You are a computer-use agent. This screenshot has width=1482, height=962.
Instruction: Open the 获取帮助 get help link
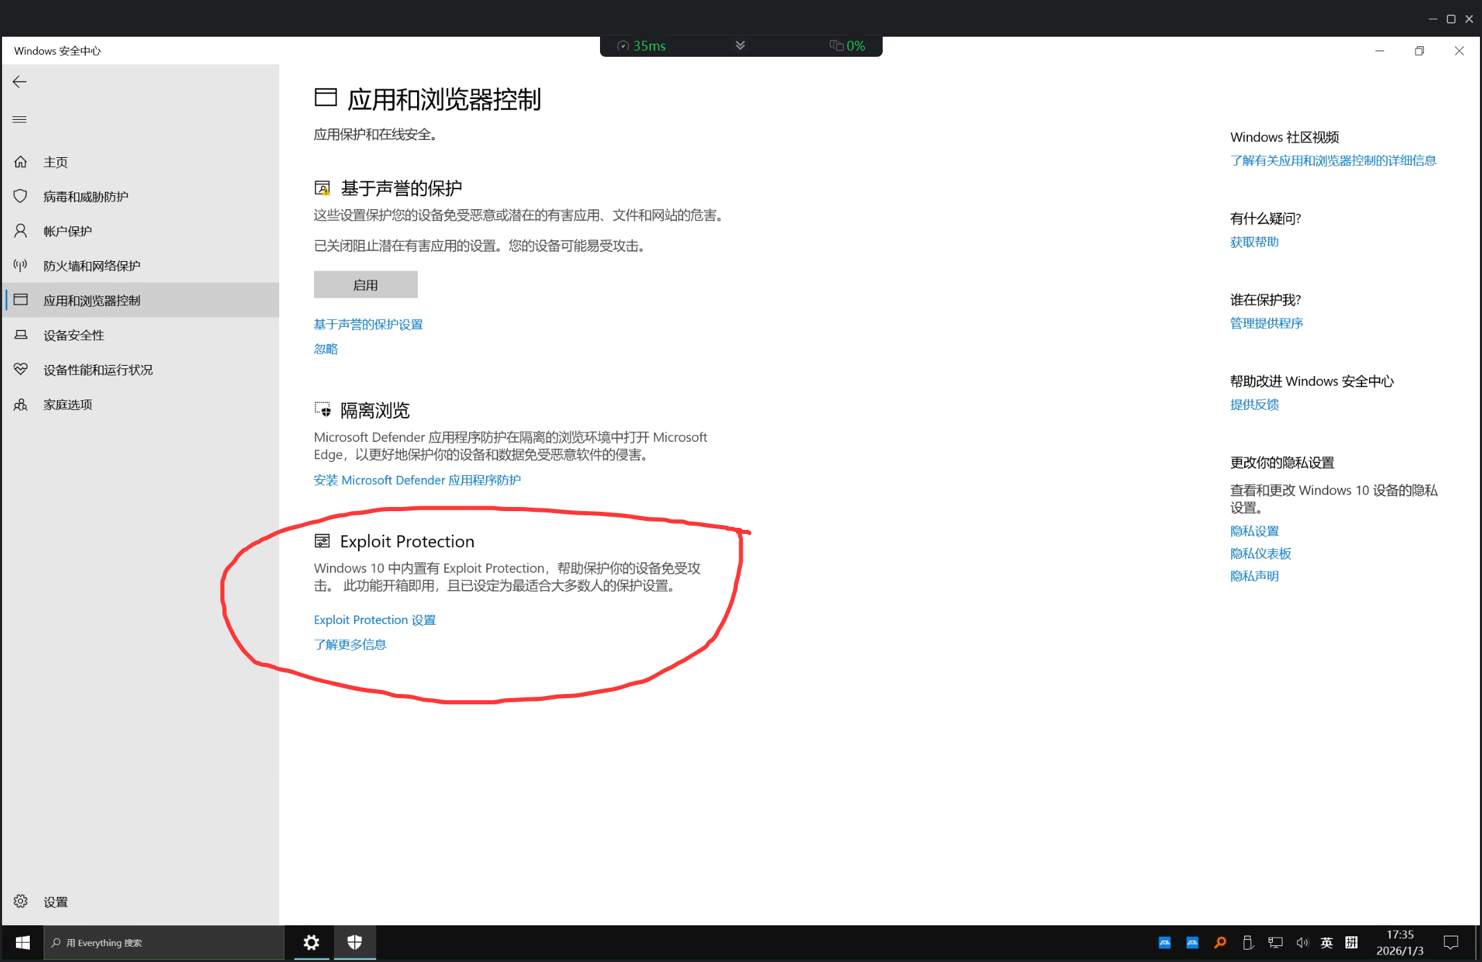(x=1254, y=242)
